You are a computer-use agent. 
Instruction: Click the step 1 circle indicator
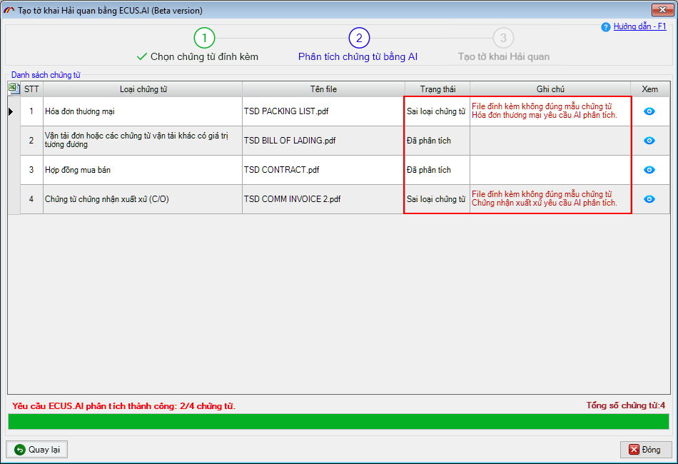pyautogui.click(x=204, y=38)
